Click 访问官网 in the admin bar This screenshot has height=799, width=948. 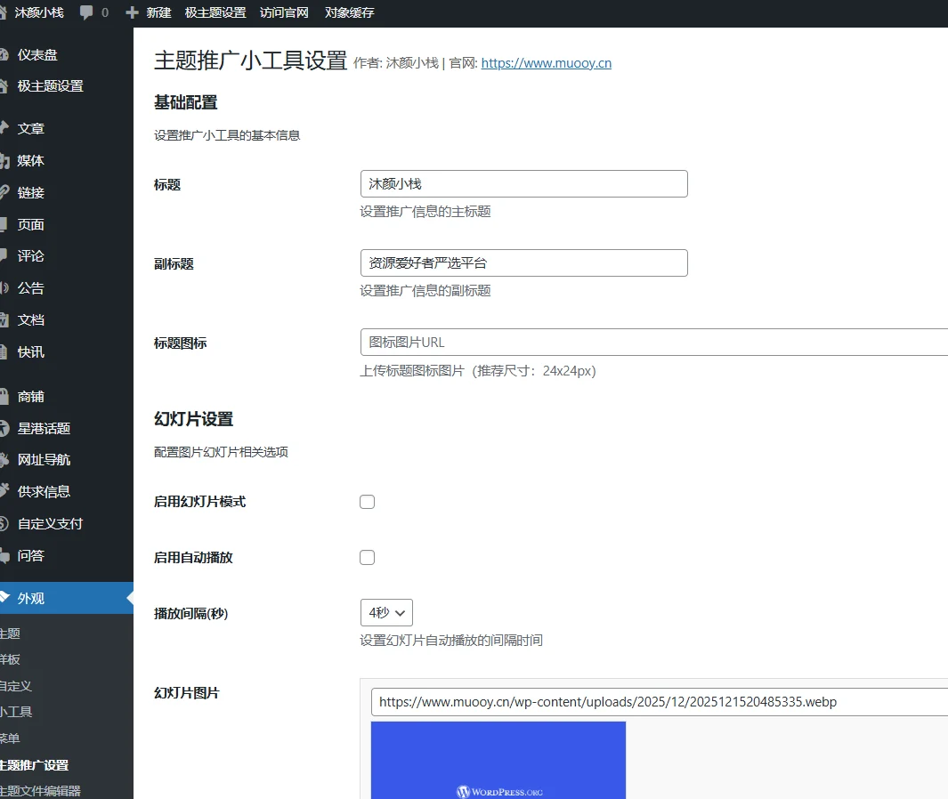[284, 13]
